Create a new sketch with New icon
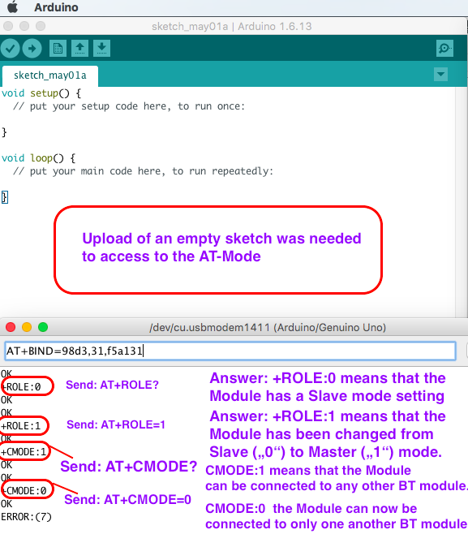 click(58, 48)
